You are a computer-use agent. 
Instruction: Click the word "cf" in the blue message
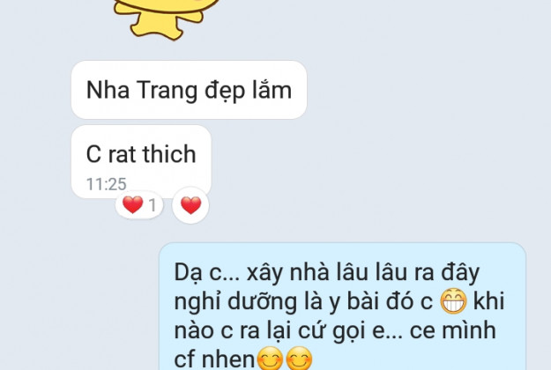pos(185,359)
